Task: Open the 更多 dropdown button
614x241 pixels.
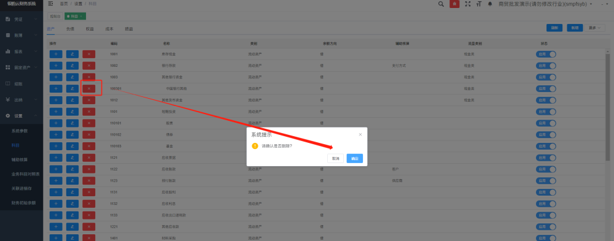Action: click(594, 28)
